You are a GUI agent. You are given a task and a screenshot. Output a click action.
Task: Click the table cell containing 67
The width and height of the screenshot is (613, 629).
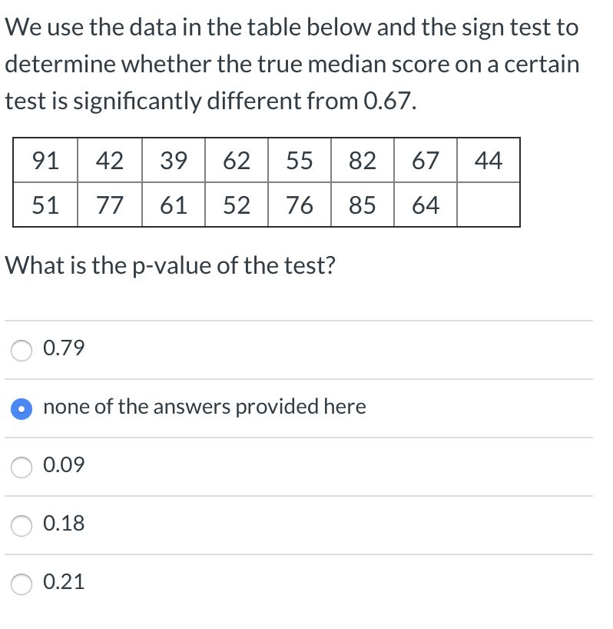pyautogui.click(x=425, y=161)
